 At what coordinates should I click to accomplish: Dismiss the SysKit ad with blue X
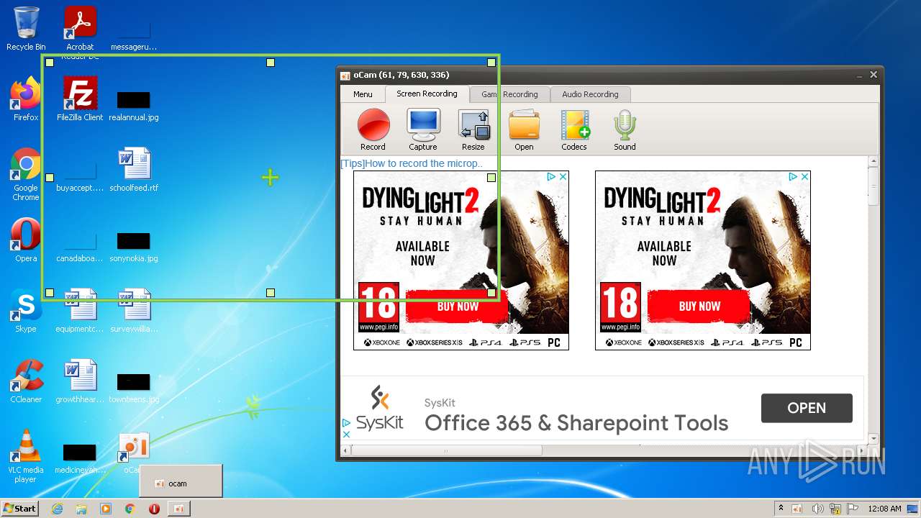click(346, 434)
